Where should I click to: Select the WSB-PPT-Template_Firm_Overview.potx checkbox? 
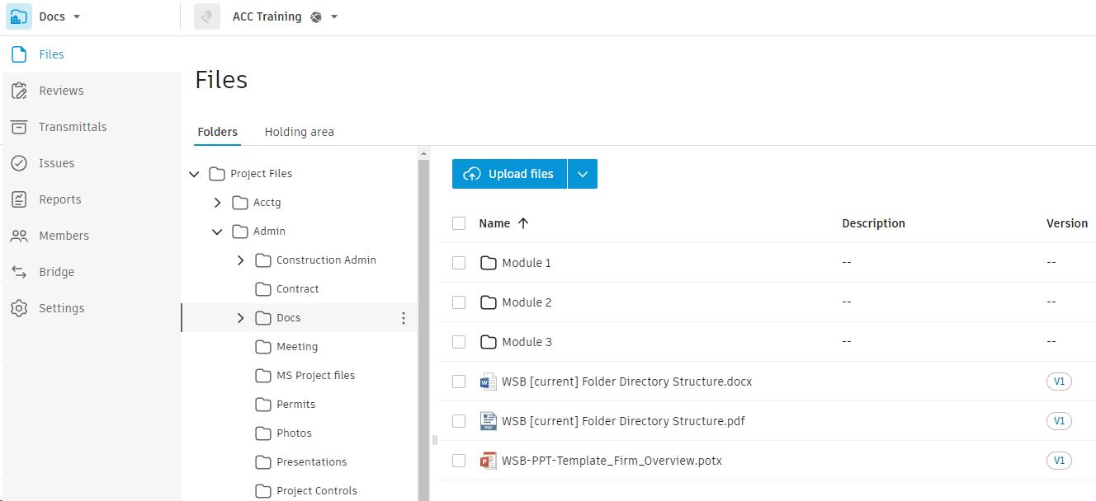coord(459,461)
